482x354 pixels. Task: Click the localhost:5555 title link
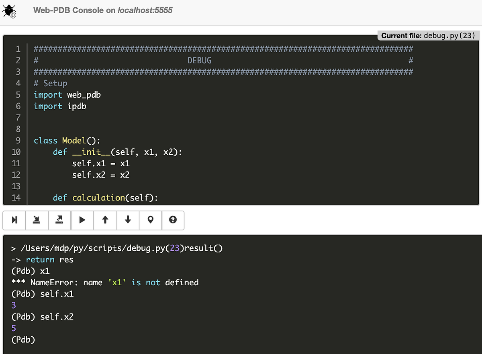(x=145, y=10)
